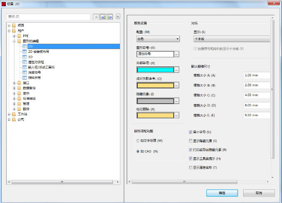The image size is (282, 203).
Task: Click the ellipsis button beside 隐藏元素 color
Action: point(177,101)
